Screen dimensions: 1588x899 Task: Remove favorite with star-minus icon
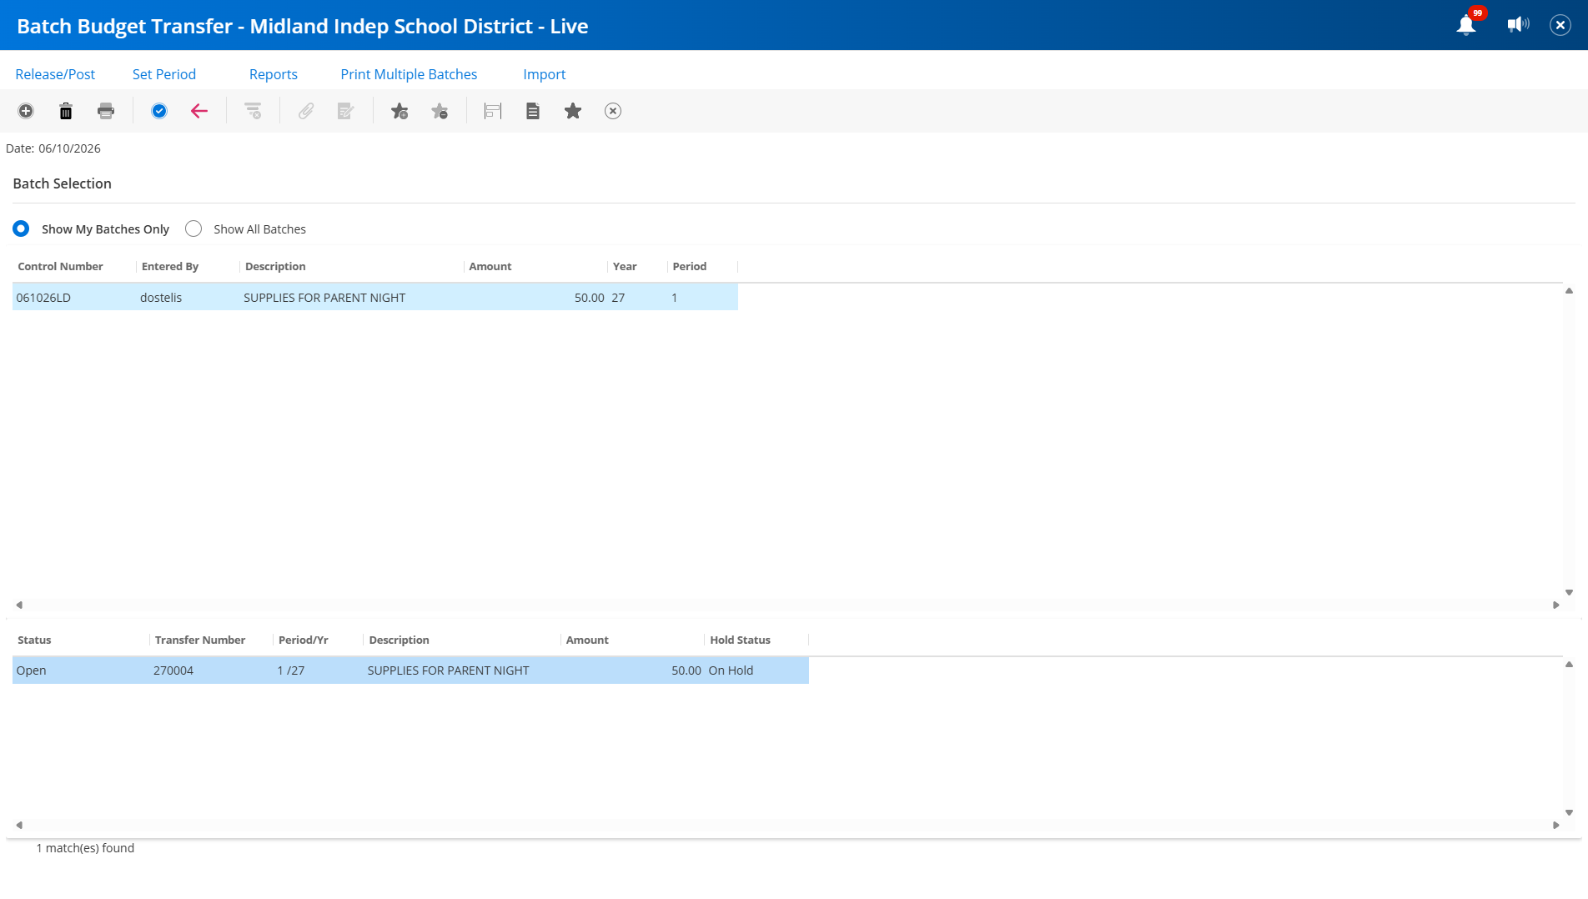coord(440,111)
